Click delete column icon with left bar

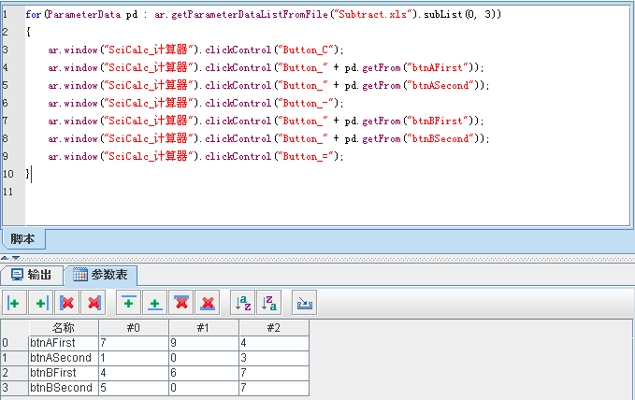(66, 303)
